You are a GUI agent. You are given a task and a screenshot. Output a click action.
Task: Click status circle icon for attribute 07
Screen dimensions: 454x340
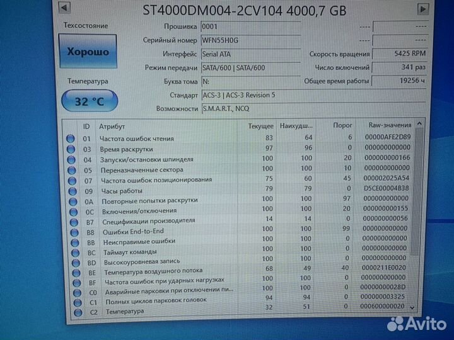click(72, 181)
